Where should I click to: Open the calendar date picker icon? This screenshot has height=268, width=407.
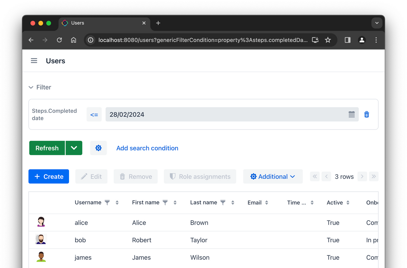point(352,114)
